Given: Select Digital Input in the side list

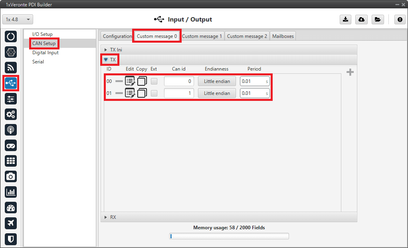Looking at the screenshot, I should [x=46, y=53].
